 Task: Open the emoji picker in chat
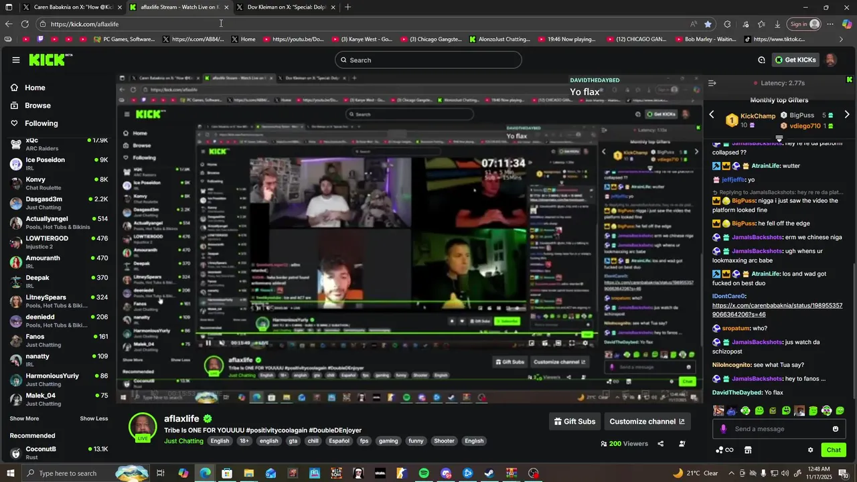click(836, 429)
